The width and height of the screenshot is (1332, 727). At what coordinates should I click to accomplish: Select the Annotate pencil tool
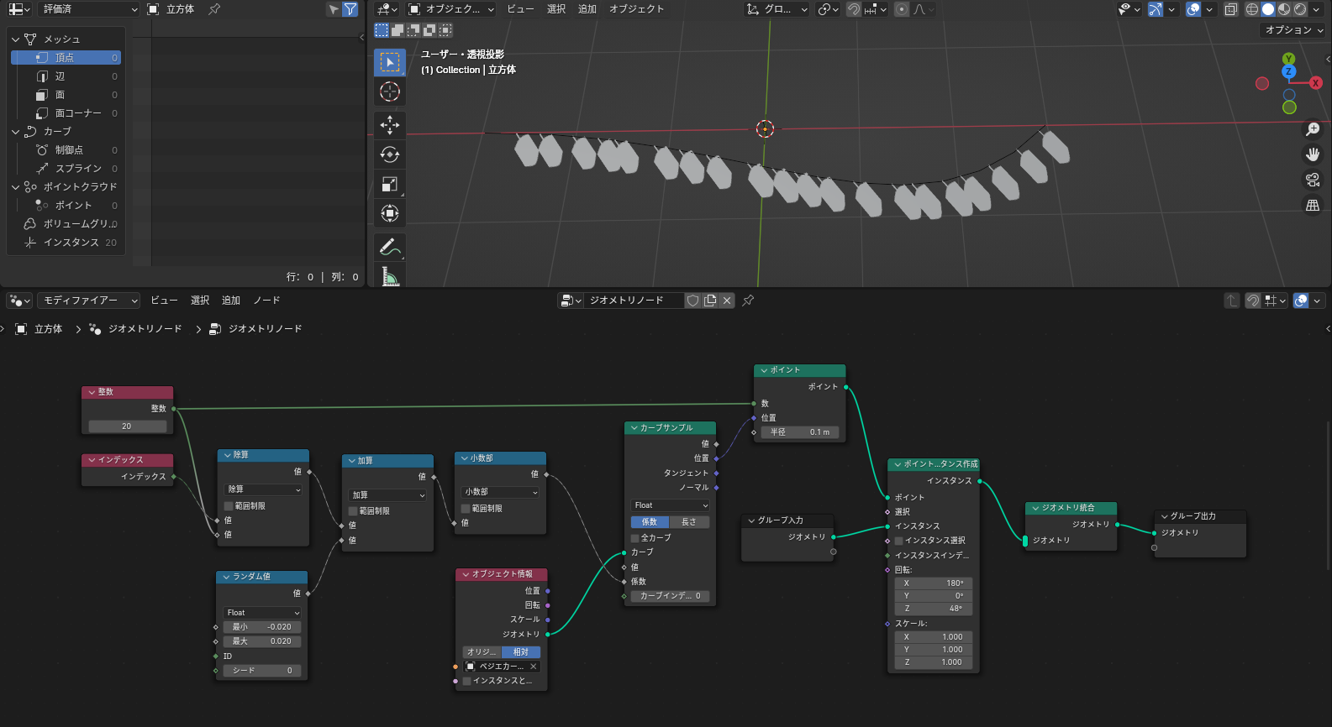[x=389, y=247]
